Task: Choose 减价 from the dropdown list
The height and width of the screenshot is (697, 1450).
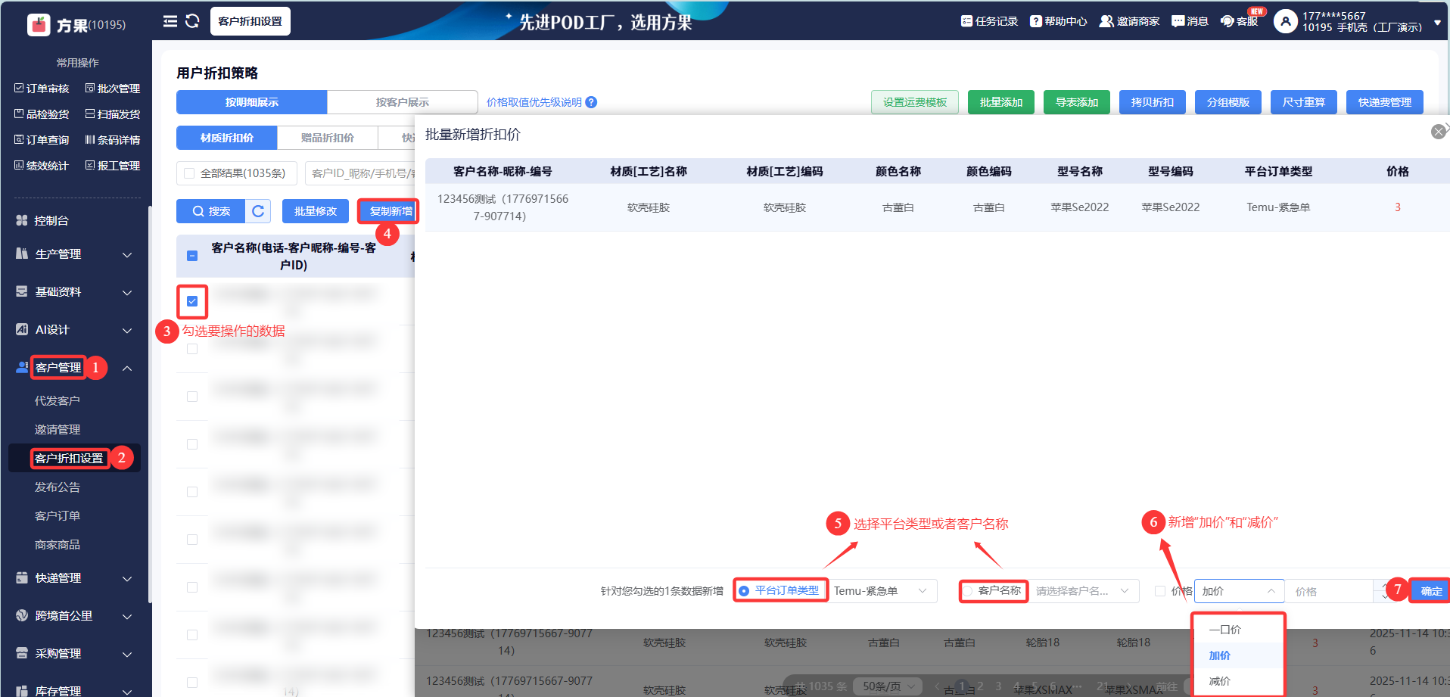Action: tap(1238, 681)
